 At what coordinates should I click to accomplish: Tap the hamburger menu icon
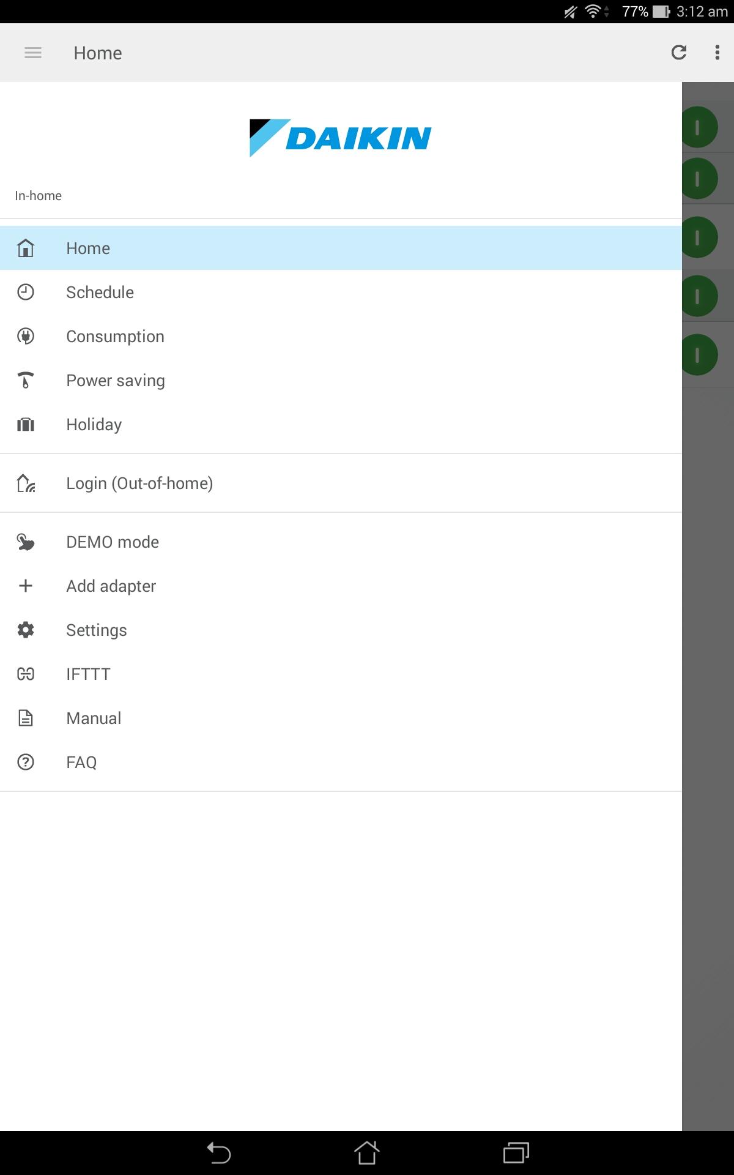point(33,53)
